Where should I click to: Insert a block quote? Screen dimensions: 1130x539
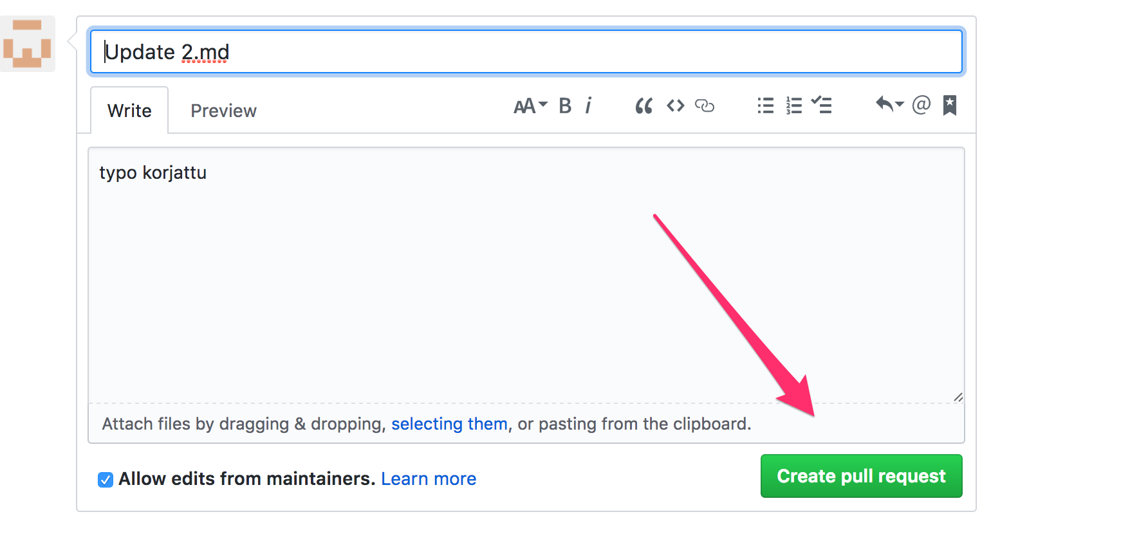click(x=644, y=105)
